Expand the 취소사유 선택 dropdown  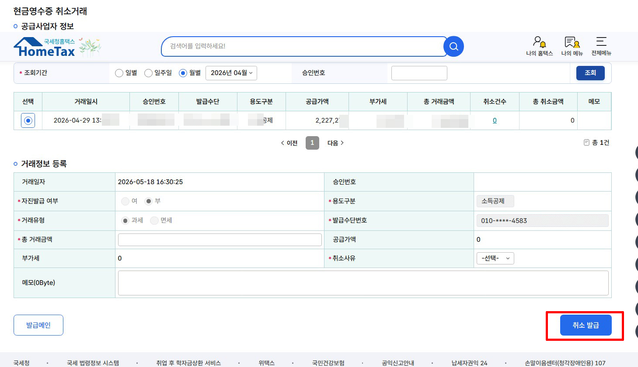[495, 258]
